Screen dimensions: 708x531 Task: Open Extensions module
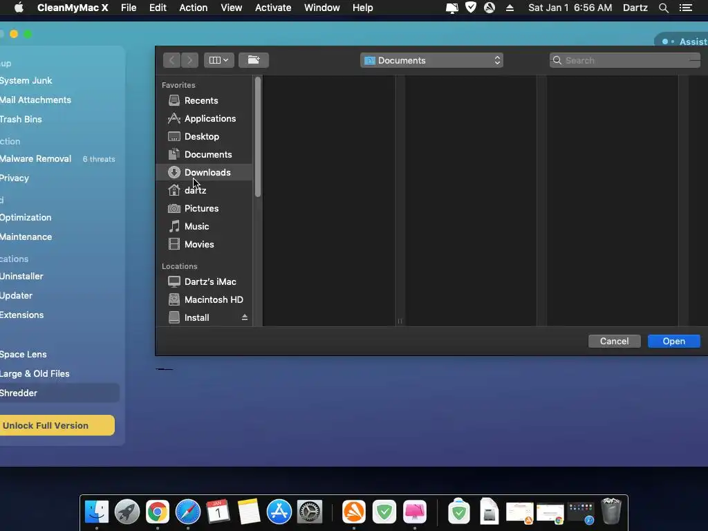[x=21, y=315]
